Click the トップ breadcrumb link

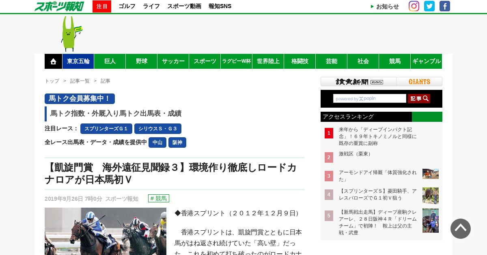(x=52, y=81)
